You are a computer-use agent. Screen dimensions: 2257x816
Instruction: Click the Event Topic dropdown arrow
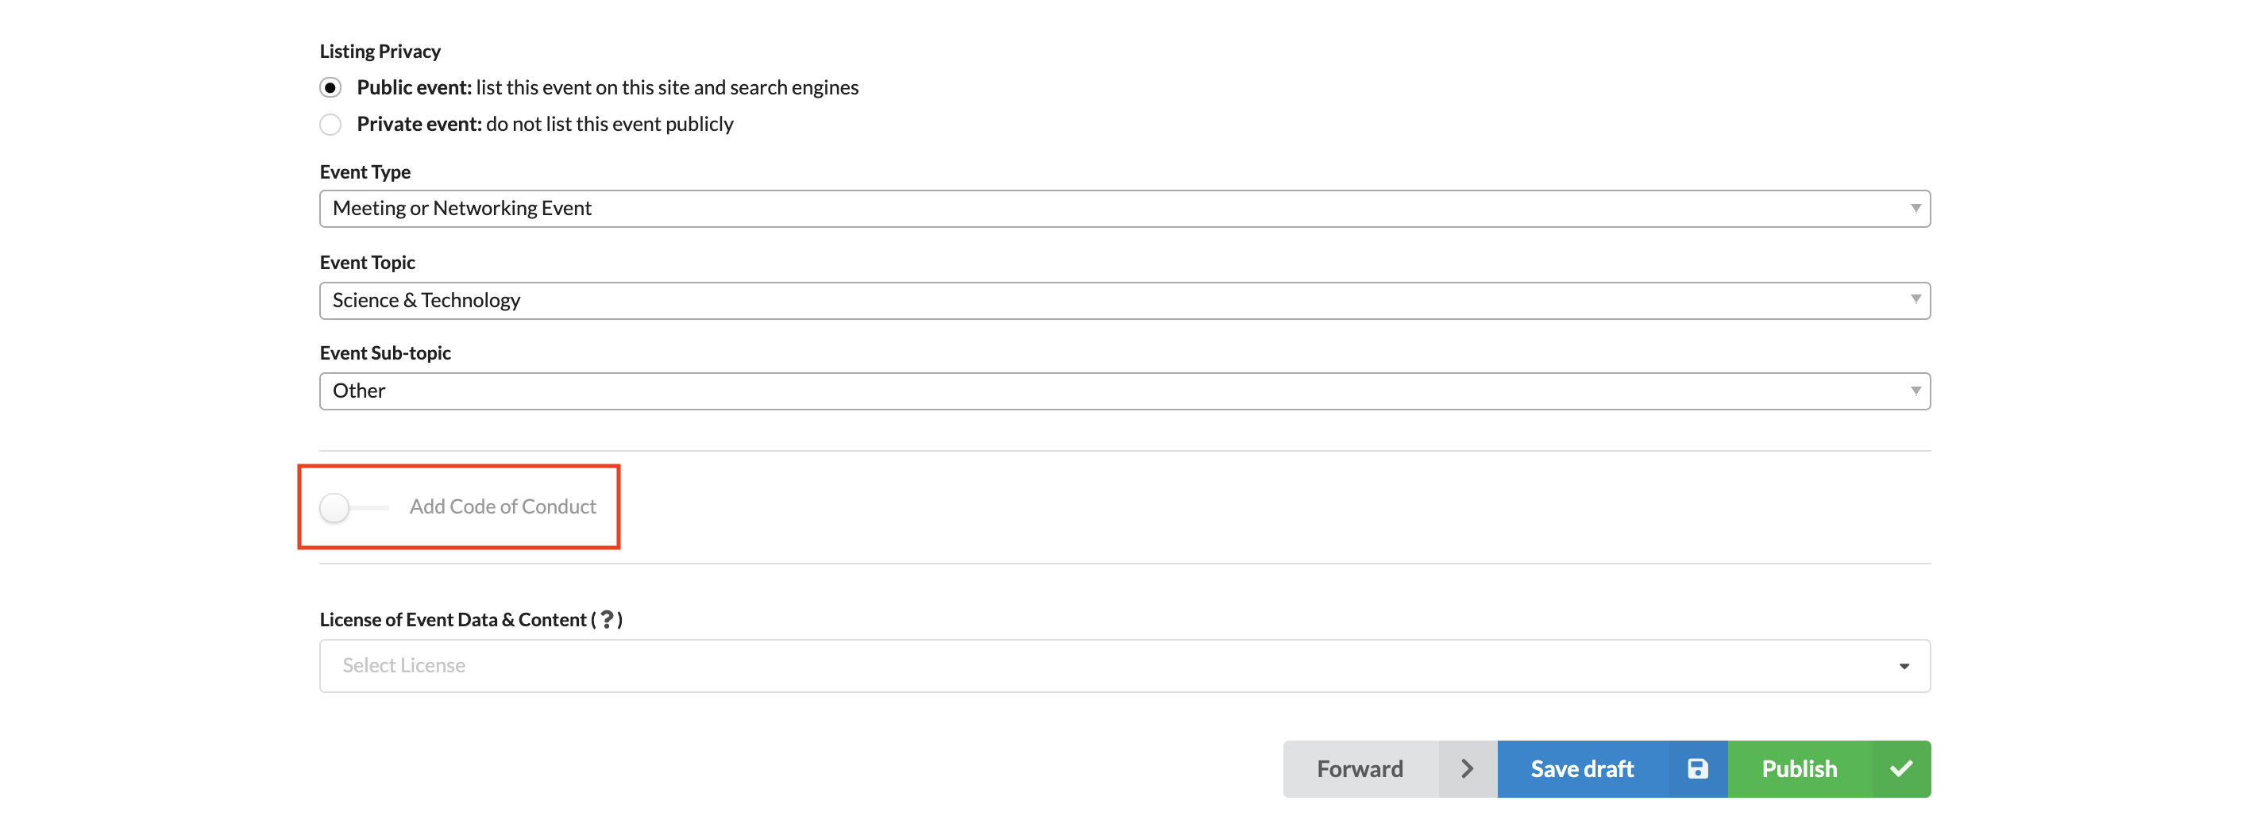(x=1916, y=299)
